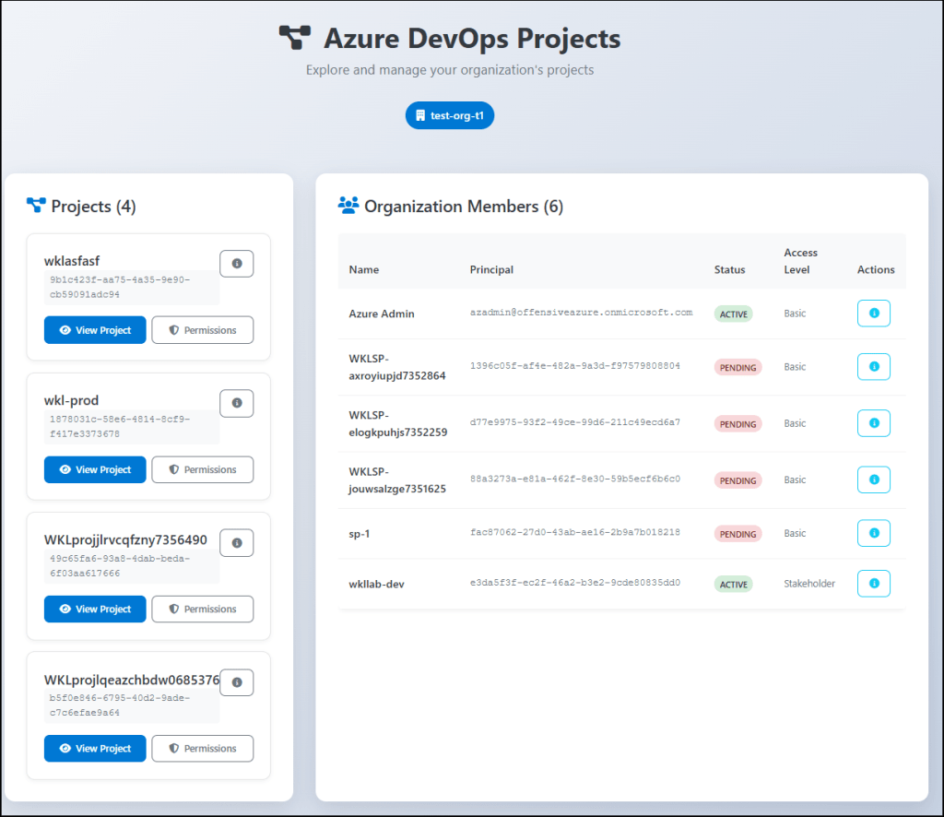Click the Azure DevOps Projects page title

pyautogui.click(x=472, y=39)
